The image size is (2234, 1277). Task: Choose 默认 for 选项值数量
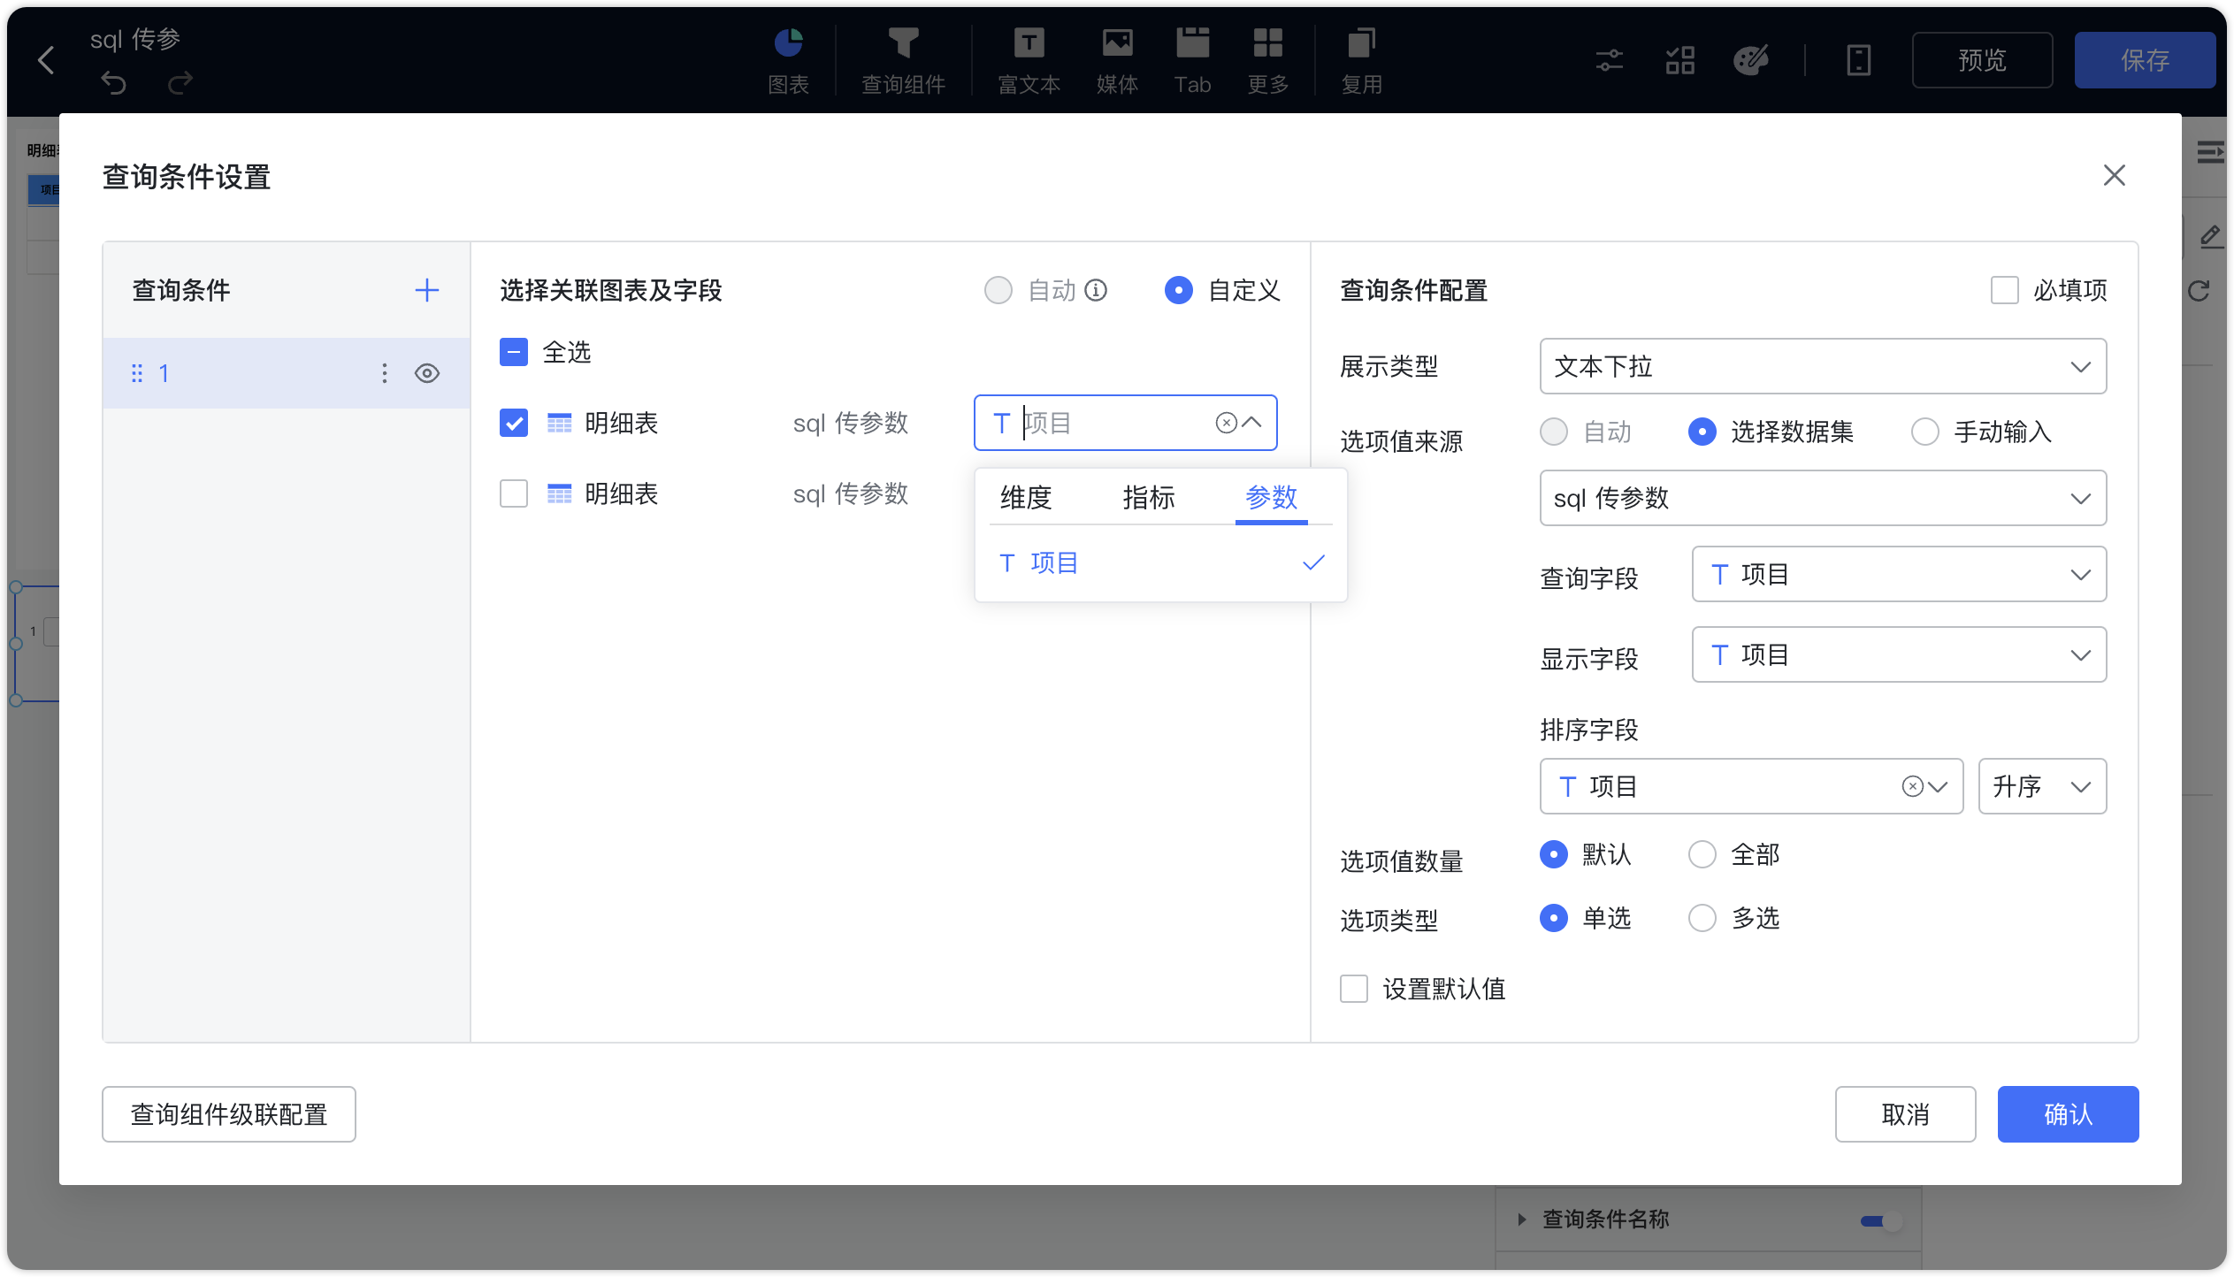(1553, 854)
